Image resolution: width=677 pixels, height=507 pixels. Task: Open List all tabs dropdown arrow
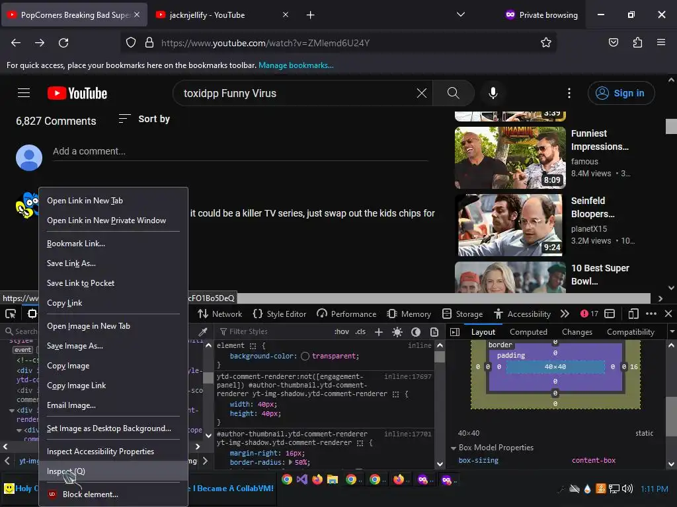(461, 15)
